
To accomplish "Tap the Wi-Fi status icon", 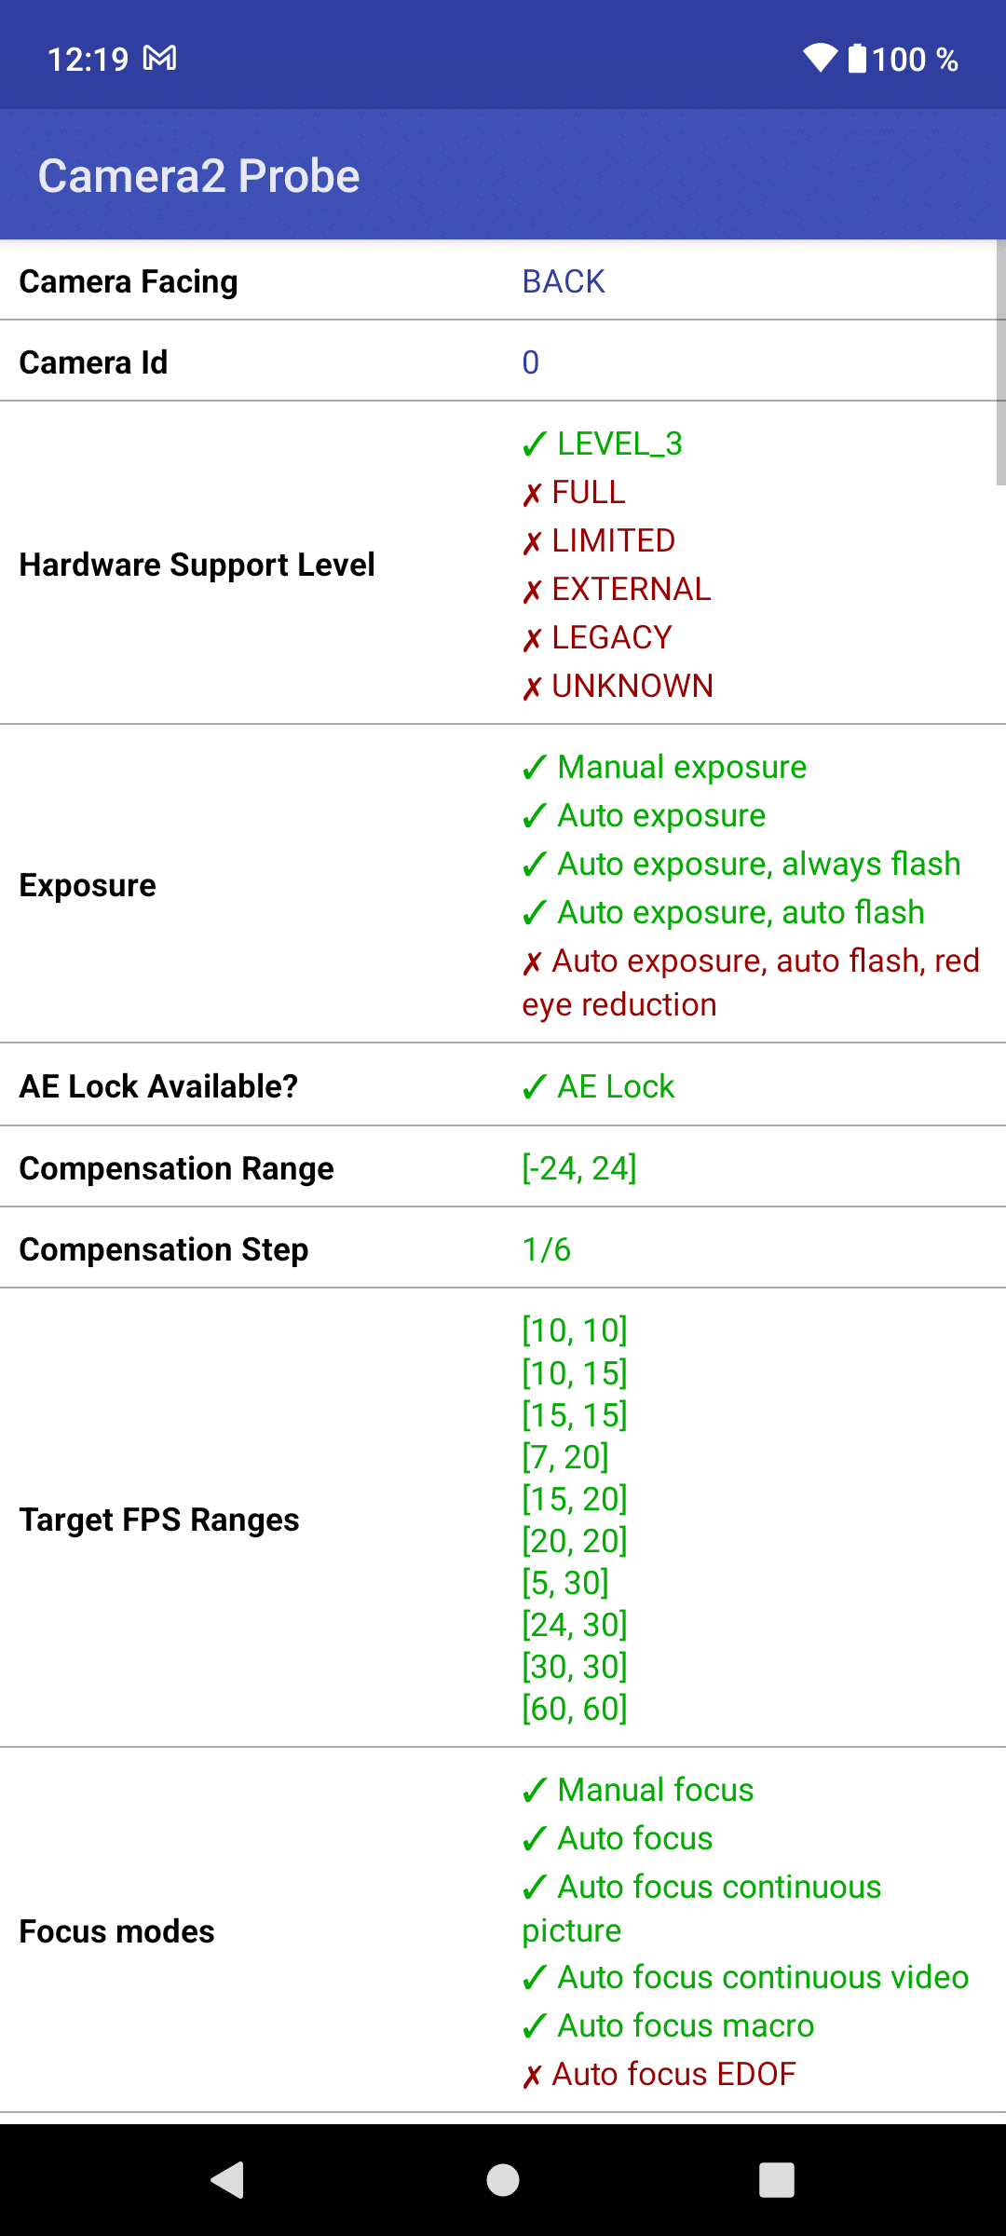I will tap(821, 58).
